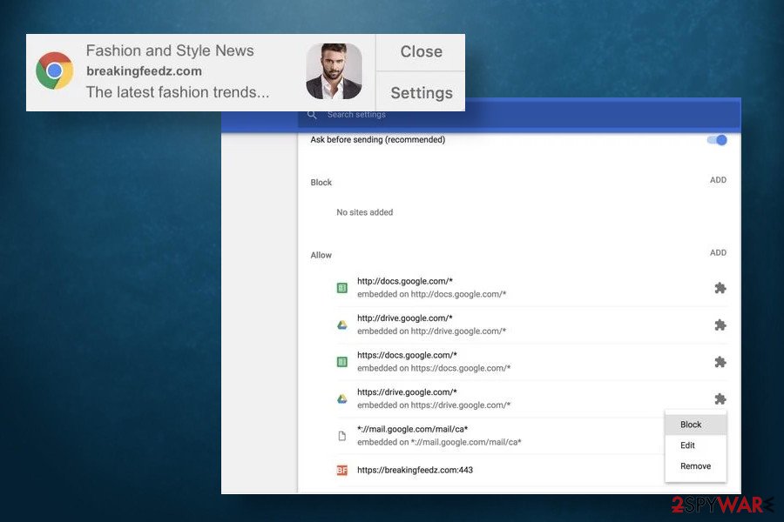Select the https://breakingfeedz.com:443 entry

tap(500, 470)
